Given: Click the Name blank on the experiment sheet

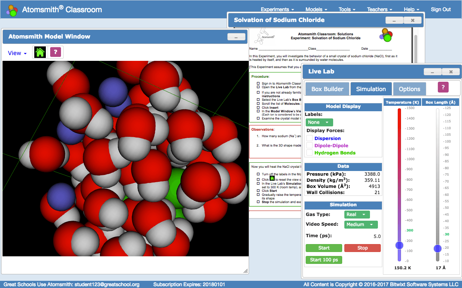Looking at the screenshot, I should [x=283, y=49].
